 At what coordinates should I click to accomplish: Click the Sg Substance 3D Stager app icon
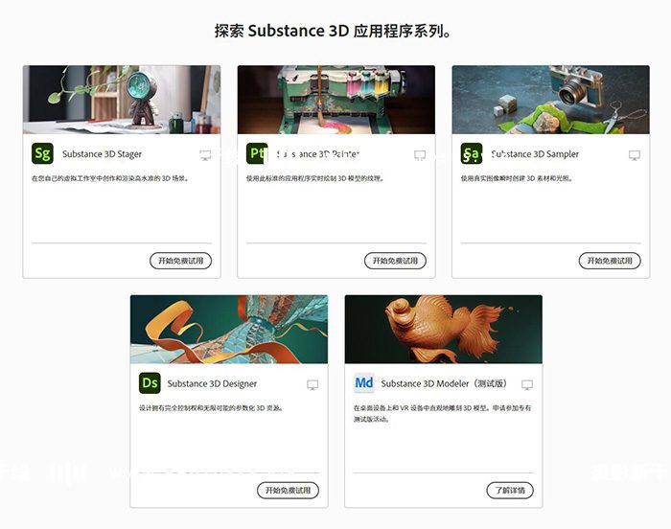pyautogui.click(x=42, y=153)
